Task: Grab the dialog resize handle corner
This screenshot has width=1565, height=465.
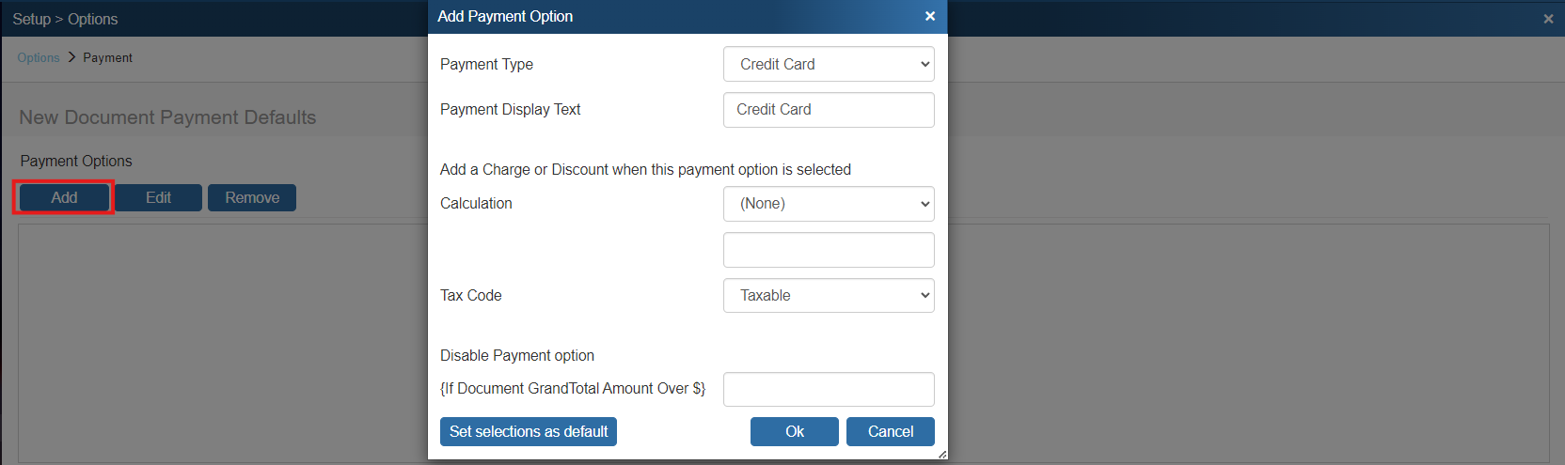Action: 941,454
